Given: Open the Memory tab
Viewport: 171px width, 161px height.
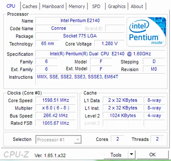Looking at the screenshot, I should point(77,6).
